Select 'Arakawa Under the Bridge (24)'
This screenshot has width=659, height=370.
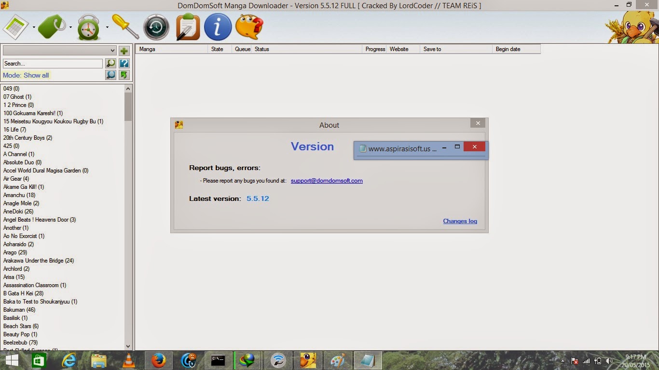click(39, 261)
